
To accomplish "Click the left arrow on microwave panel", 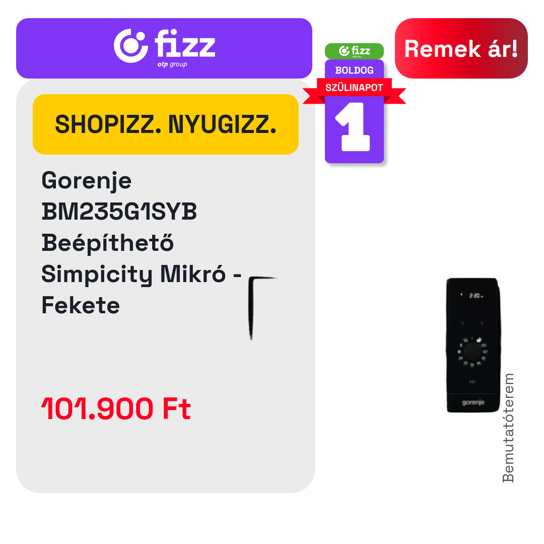I will [x=462, y=323].
